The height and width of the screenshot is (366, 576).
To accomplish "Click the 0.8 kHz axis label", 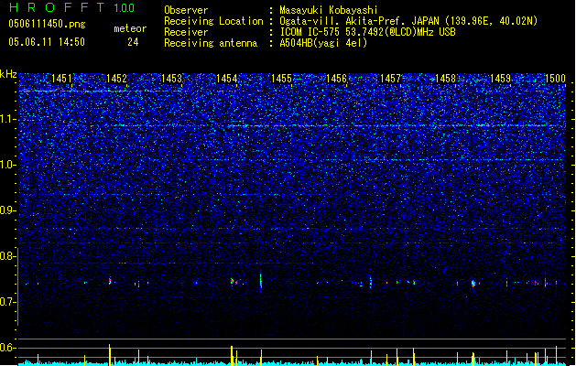I will tap(7, 256).
